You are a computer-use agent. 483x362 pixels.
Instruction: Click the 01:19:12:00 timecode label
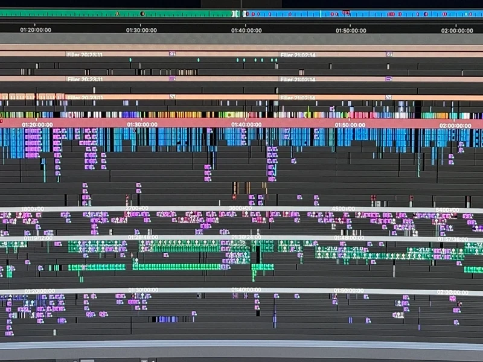(x=38, y=238)
